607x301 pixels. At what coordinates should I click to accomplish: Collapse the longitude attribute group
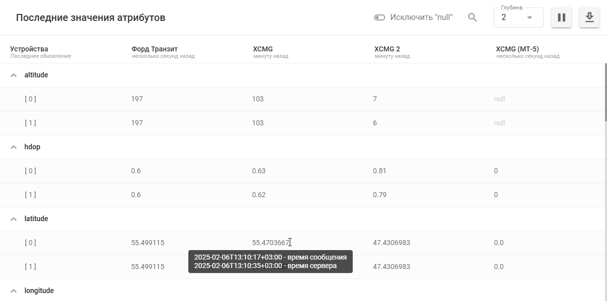(x=14, y=291)
